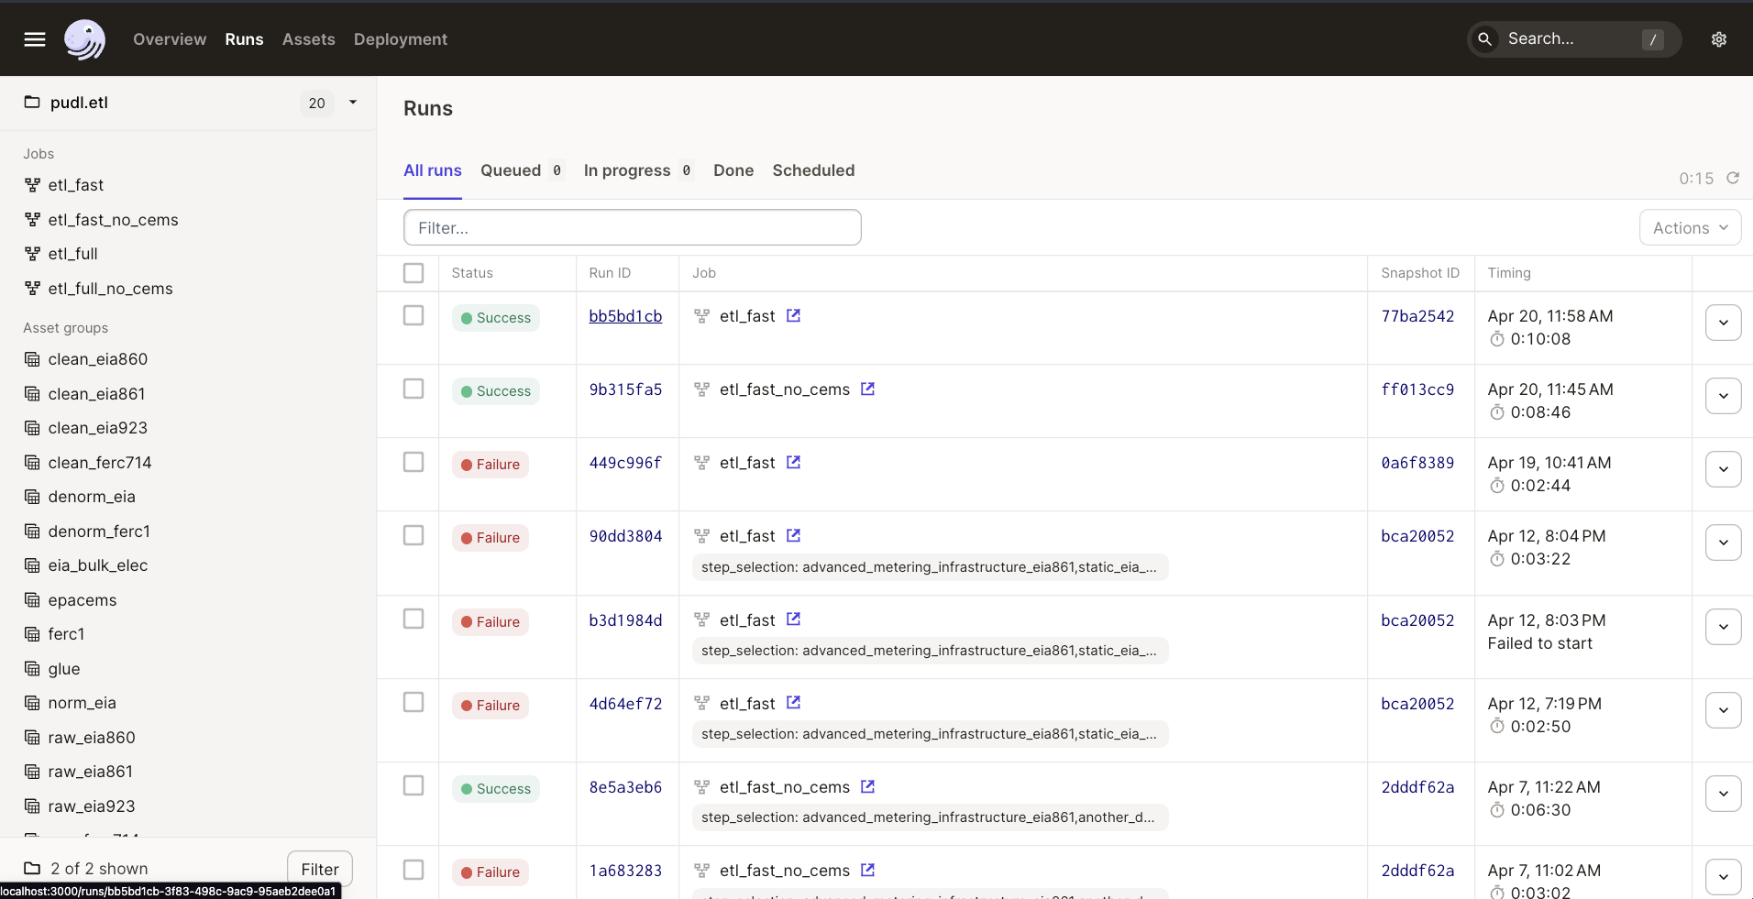1753x899 pixels.
Task: Open run ID link bb5bd1cb
Action: coord(625,316)
